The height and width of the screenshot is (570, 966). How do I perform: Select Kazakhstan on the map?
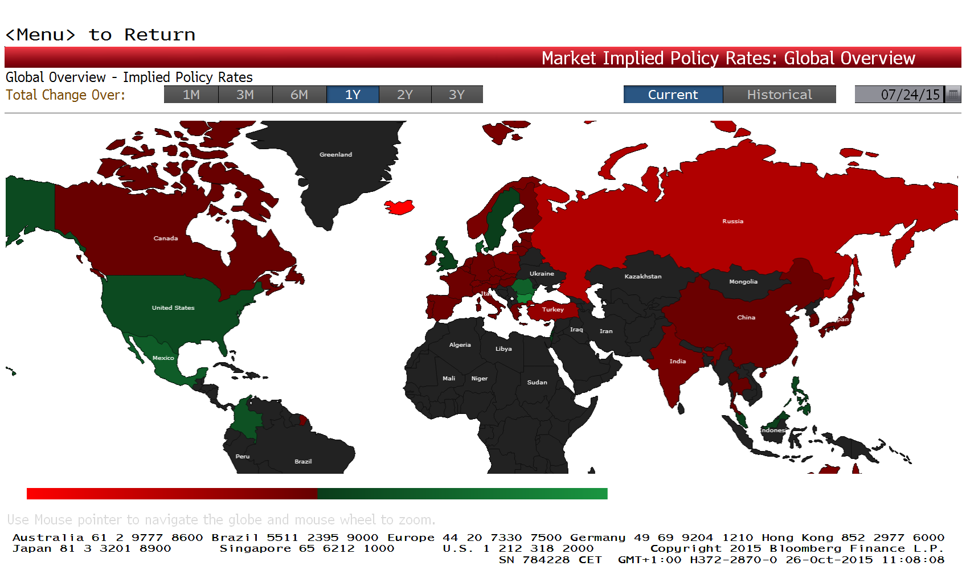643,277
